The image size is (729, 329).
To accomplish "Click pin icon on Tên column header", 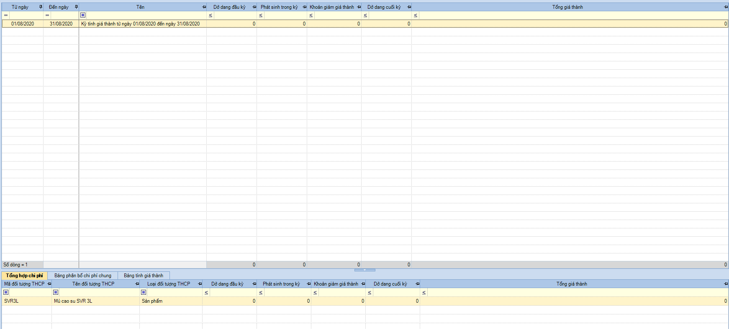I will [204, 7].
